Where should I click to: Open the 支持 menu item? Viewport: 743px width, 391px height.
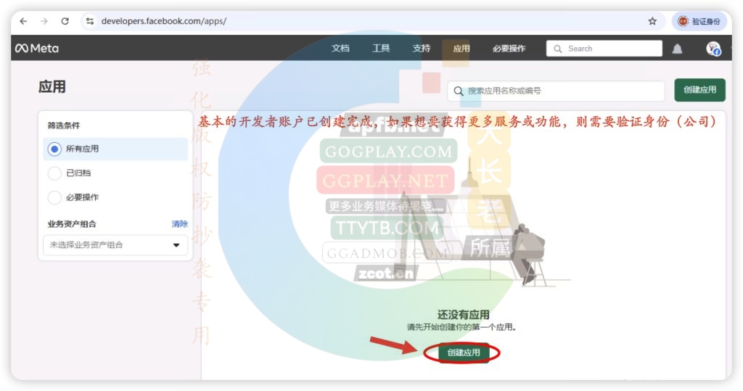[x=421, y=49]
